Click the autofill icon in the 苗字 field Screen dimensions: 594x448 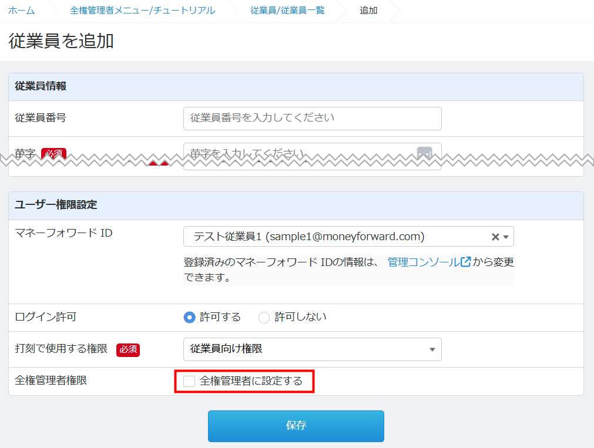[x=424, y=153]
